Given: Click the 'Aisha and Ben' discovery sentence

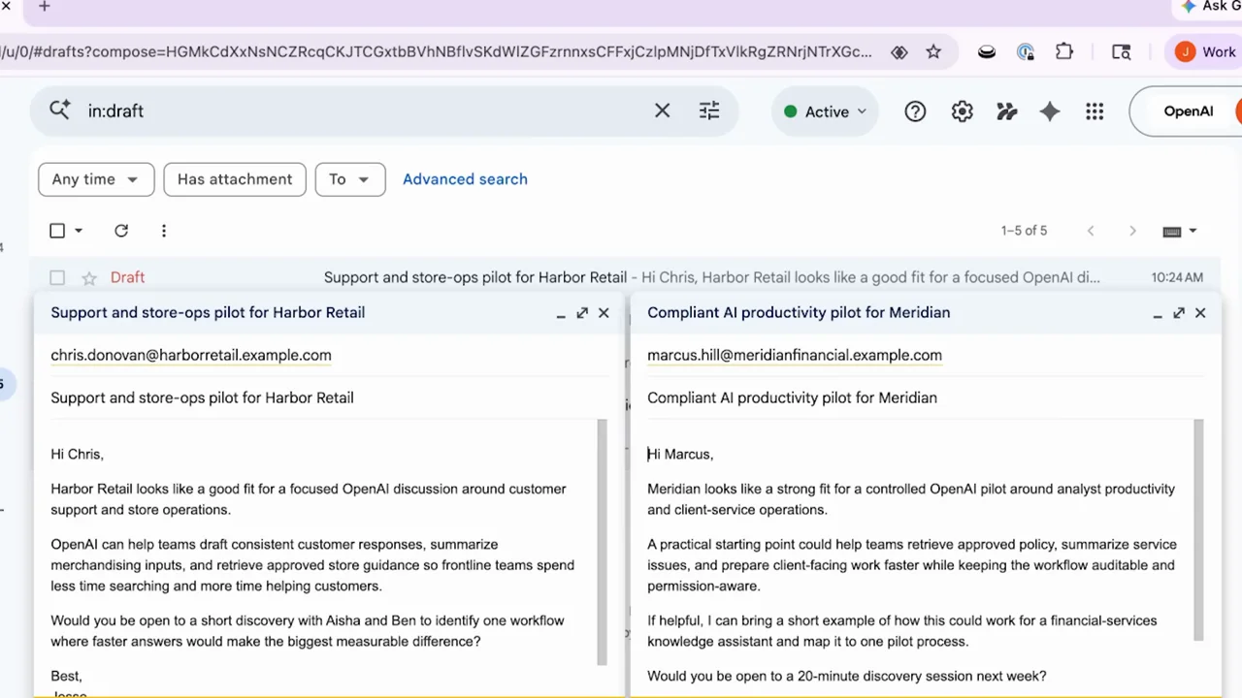Looking at the screenshot, I should pyautogui.click(x=308, y=631).
